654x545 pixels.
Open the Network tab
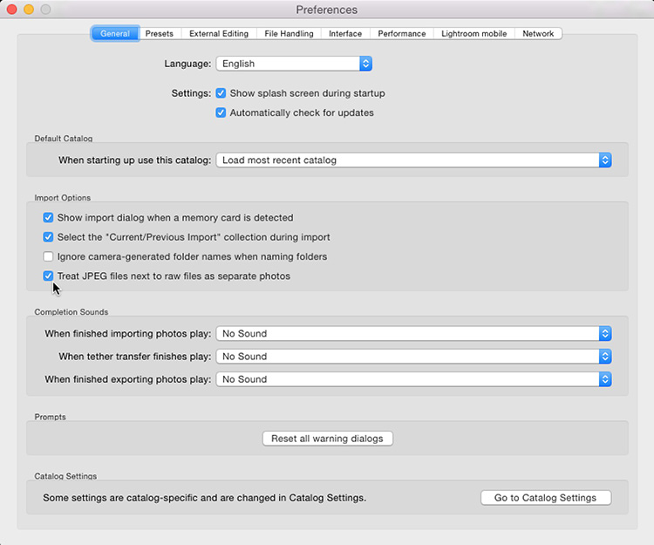point(538,33)
